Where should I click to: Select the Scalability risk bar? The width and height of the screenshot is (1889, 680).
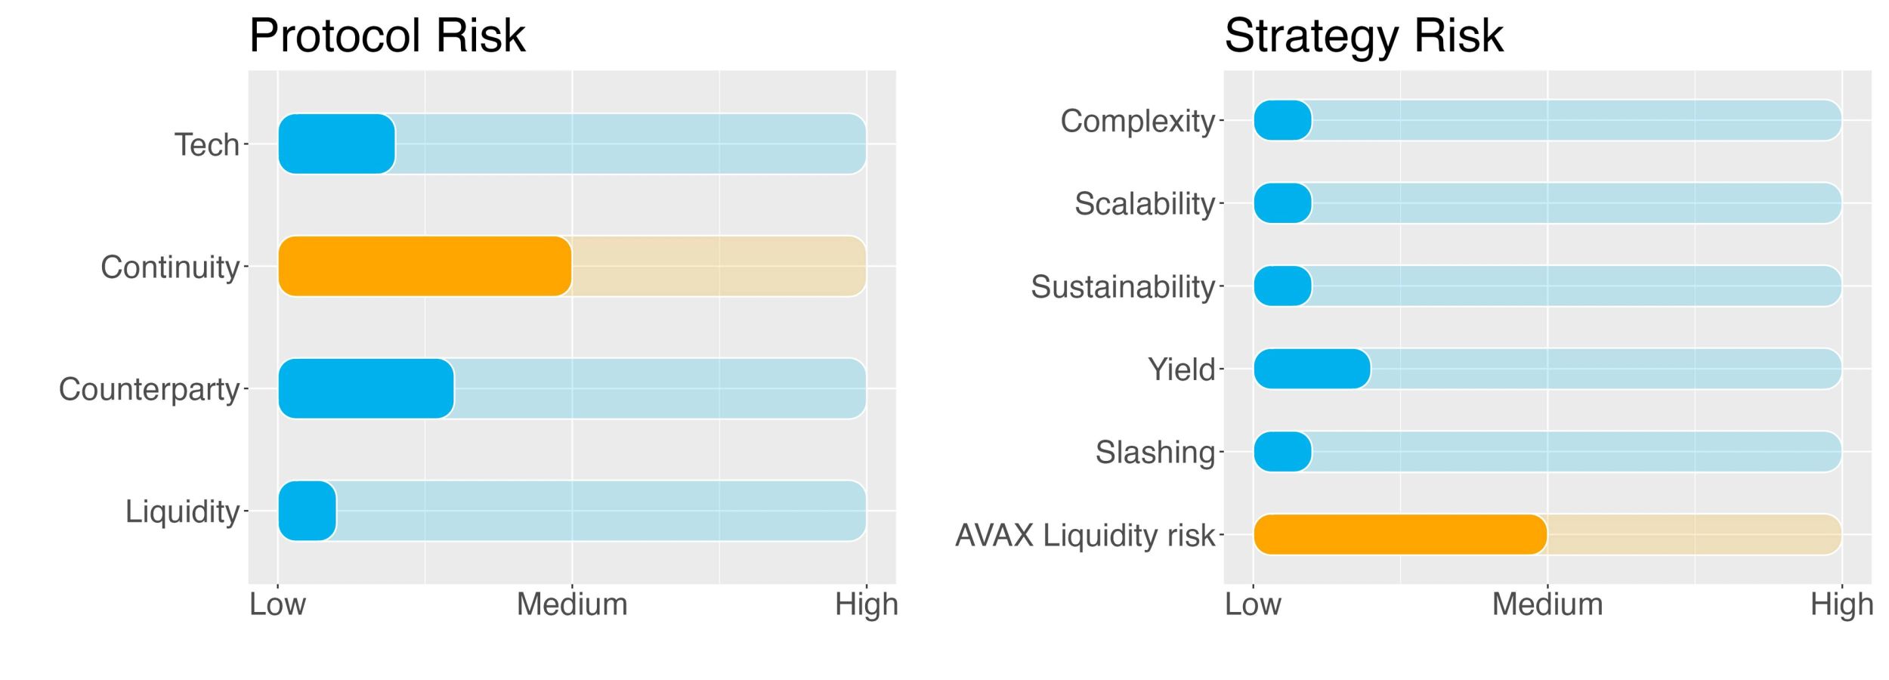(1282, 203)
